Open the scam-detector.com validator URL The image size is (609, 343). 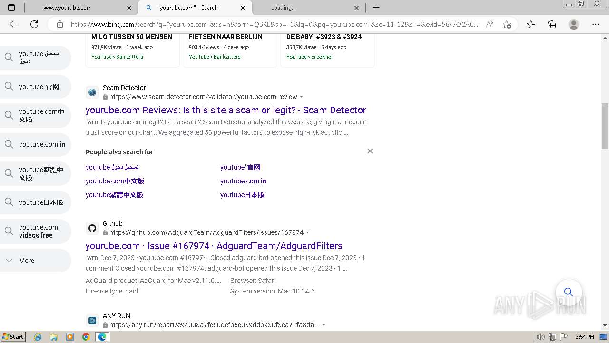[x=203, y=97]
